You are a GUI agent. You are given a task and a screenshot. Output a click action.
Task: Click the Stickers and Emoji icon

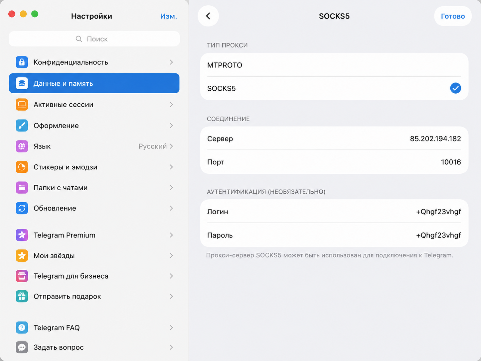tap(22, 167)
